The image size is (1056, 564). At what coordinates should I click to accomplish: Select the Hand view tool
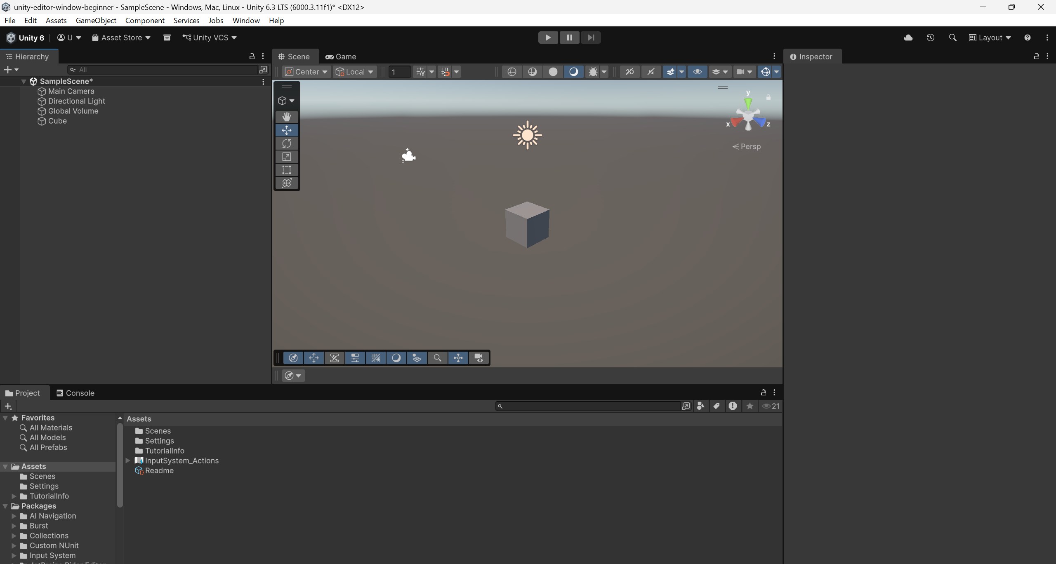pyautogui.click(x=287, y=117)
